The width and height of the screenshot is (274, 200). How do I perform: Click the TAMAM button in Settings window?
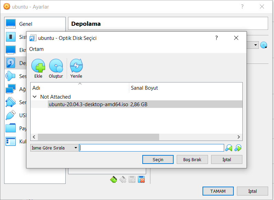(x=218, y=191)
